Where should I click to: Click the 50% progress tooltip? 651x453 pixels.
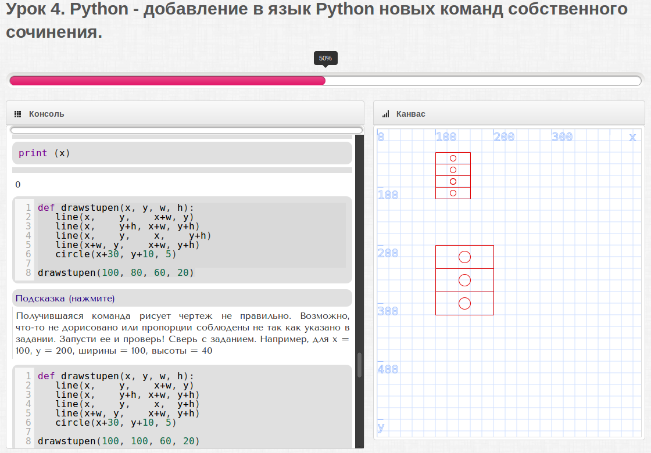pyautogui.click(x=325, y=58)
